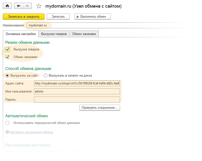Click the schedule icon beside Настроить расписание
This screenshot has height=161, width=202.
click(x=7, y=132)
